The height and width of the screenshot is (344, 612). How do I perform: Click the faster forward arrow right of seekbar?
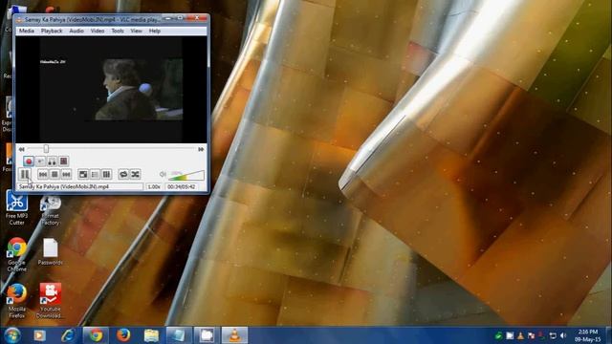(x=201, y=149)
